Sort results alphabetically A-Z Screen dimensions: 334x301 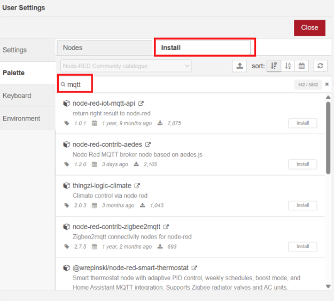click(288, 66)
